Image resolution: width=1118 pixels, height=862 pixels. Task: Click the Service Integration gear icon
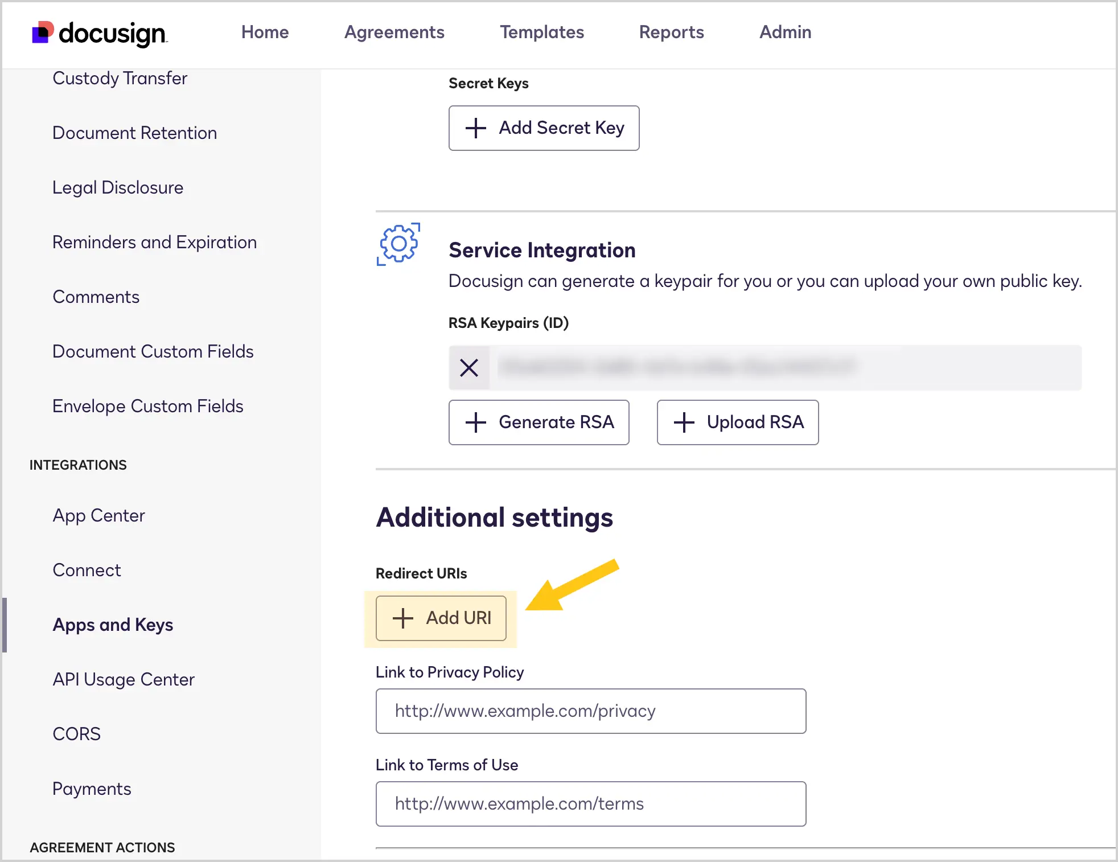pos(398,244)
